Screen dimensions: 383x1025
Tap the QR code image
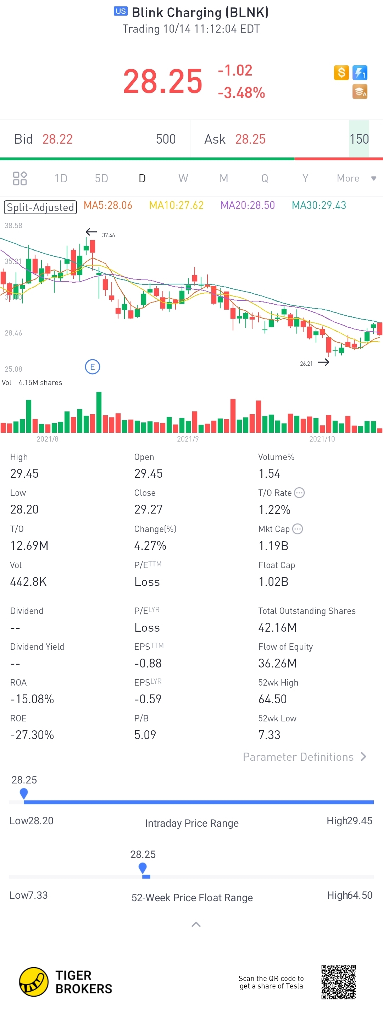(338, 982)
